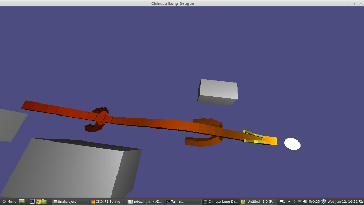Image resolution: width=364 pixels, height=205 pixels.
Task: Click the green Show Desktop icon
Action: 22,201
